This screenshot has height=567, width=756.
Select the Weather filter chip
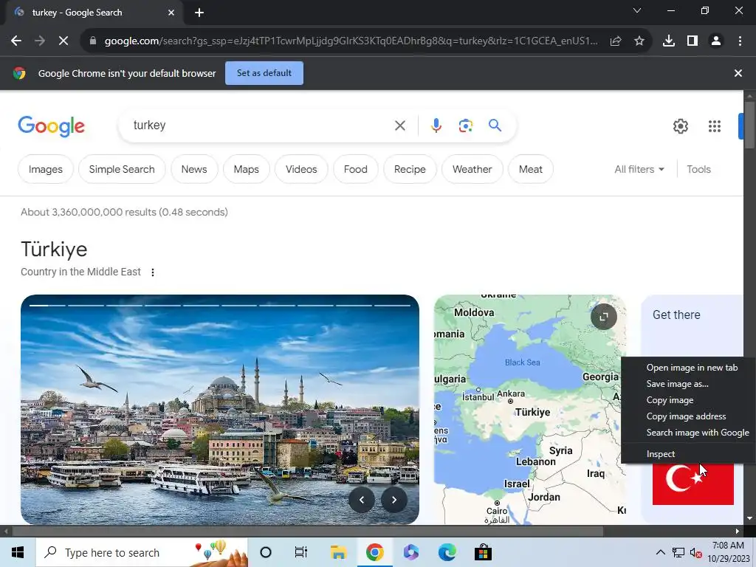(x=472, y=169)
